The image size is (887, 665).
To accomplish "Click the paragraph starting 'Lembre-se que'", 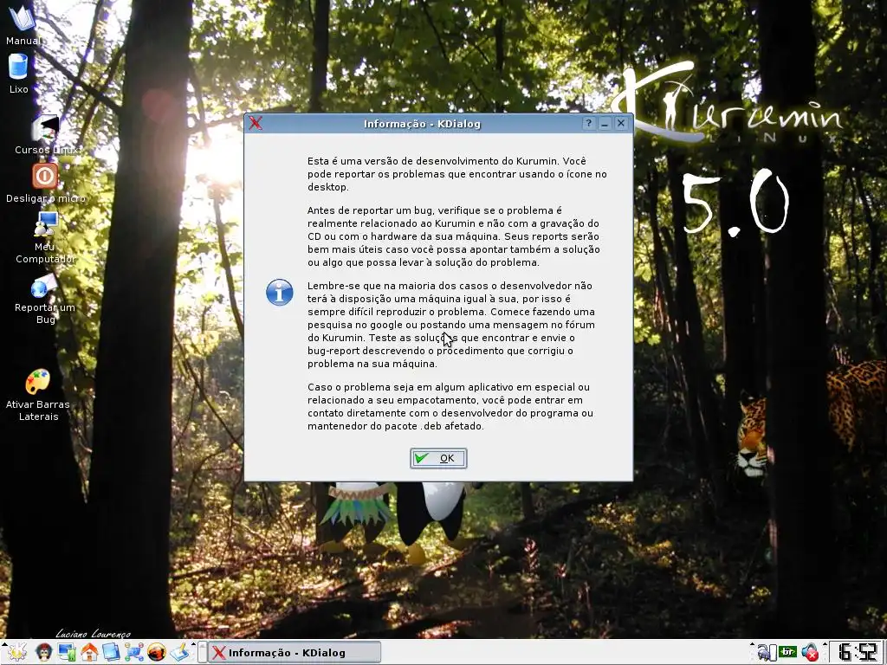I will [x=451, y=325].
